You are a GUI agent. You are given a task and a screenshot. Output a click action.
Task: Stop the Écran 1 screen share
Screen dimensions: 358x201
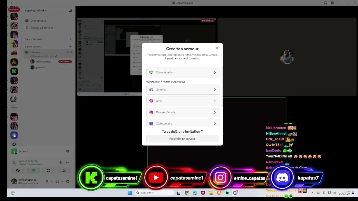pos(68,151)
